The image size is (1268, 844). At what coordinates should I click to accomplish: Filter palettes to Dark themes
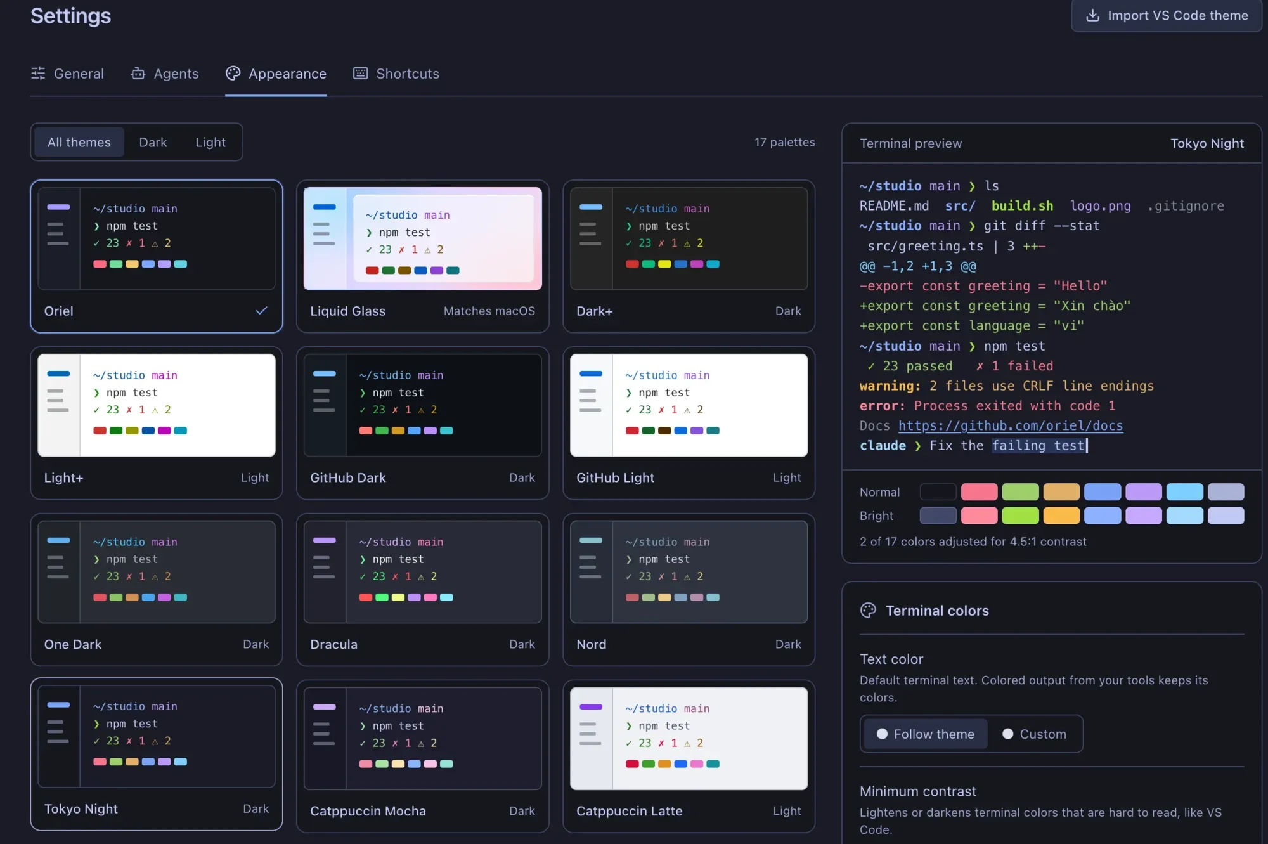point(153,142)
